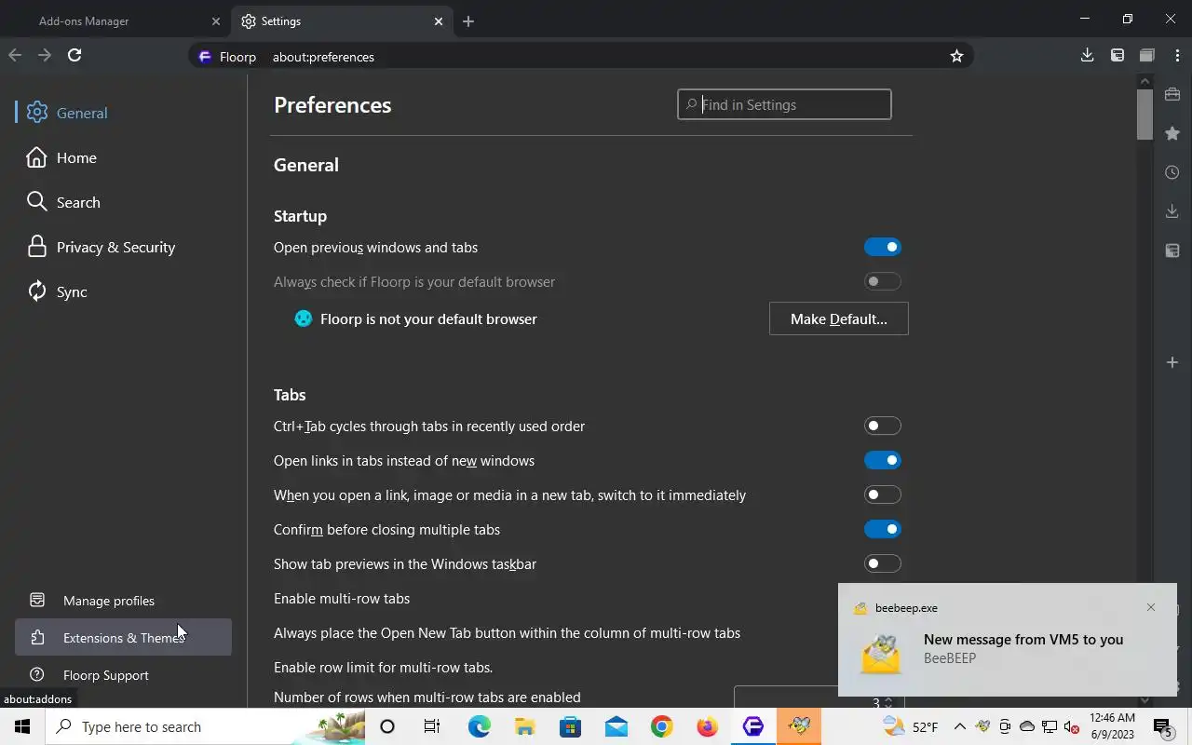1192x745 pixels.
Task: Open Microsoft Store from taskbar
Action: [x=570, y=726]
